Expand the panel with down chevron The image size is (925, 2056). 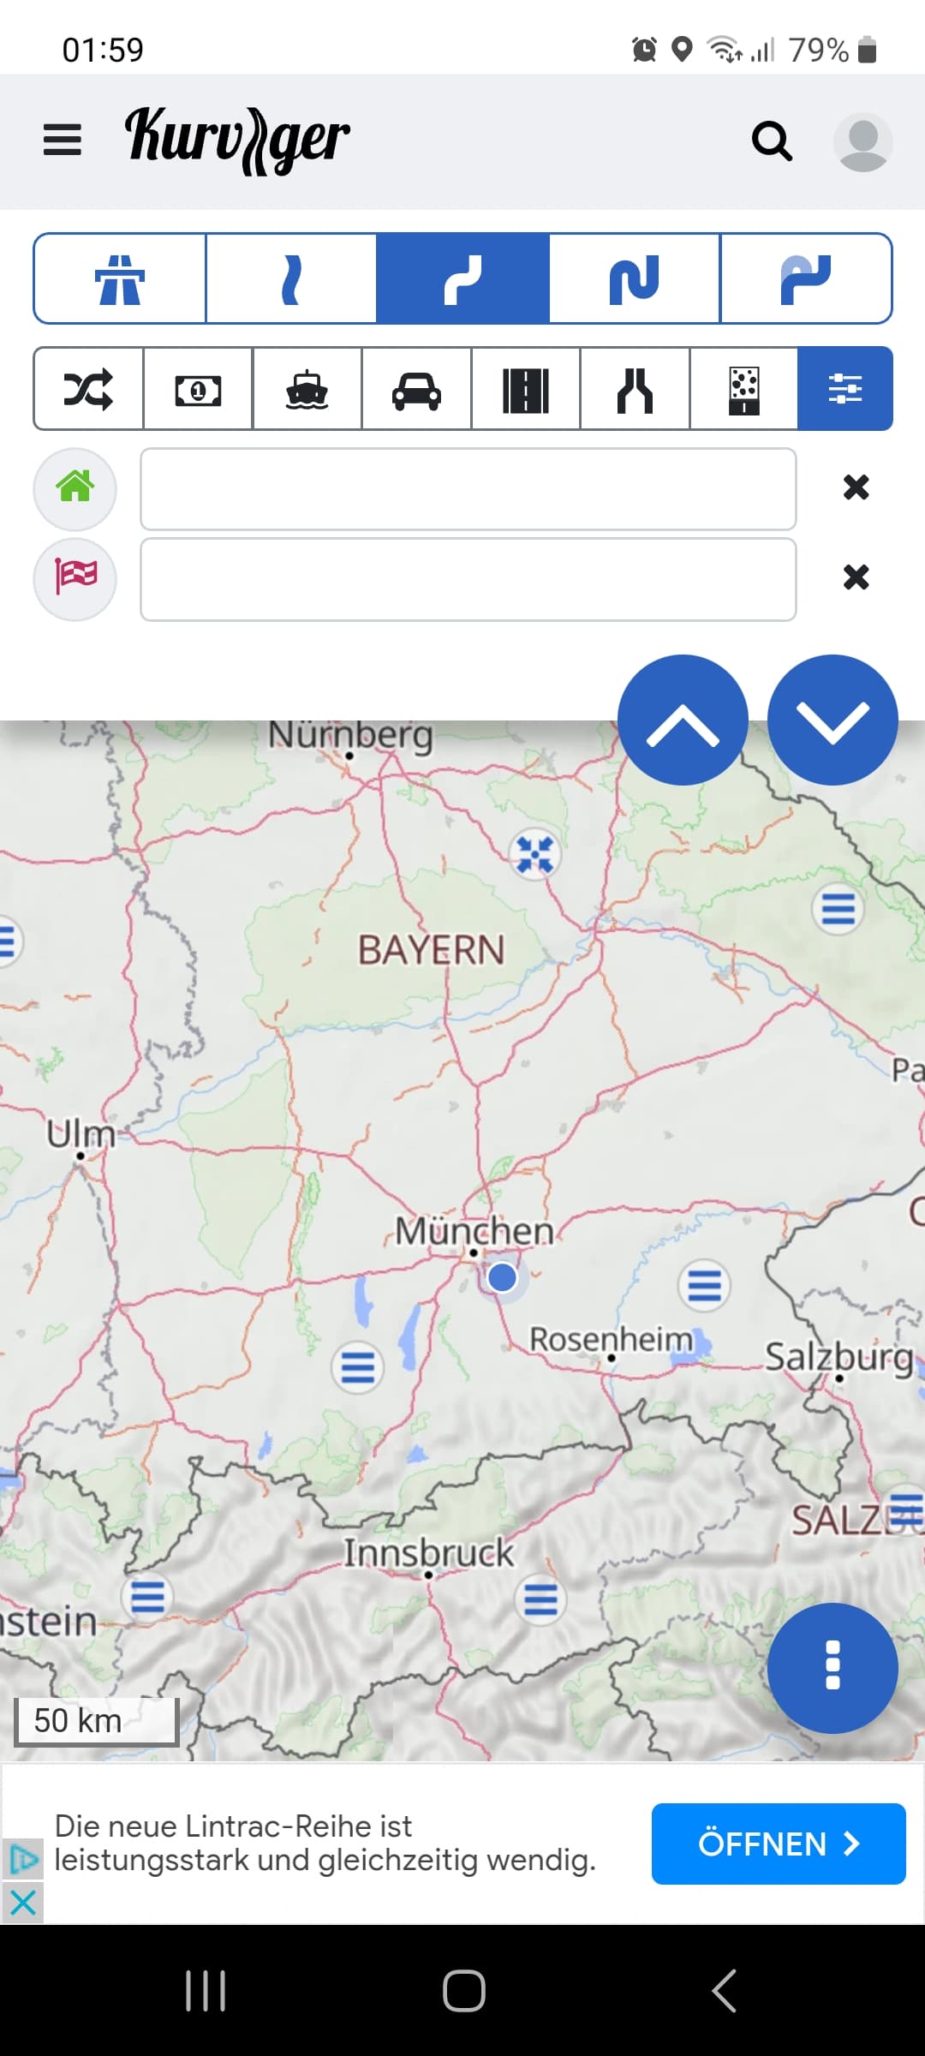point(832,720)
